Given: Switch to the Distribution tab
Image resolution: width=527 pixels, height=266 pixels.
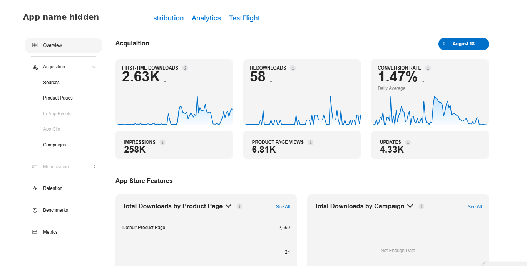Looking at the screenshot, I should (x=169, y=18).
